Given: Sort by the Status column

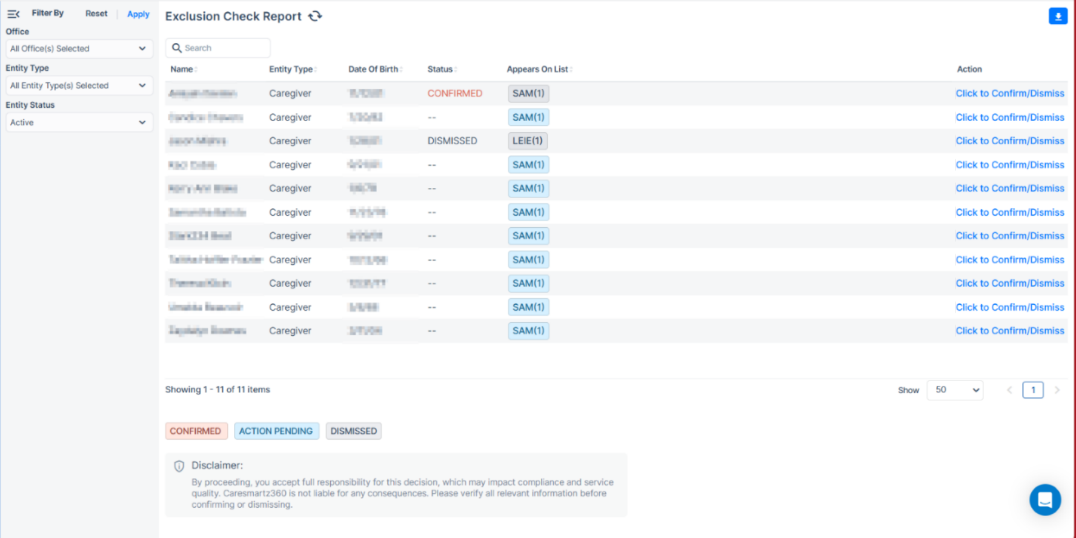Looking at the screenshot, I should point(442,69).
